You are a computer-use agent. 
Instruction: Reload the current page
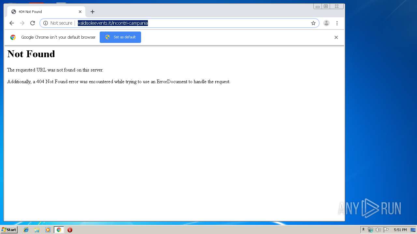click(33, 23)
